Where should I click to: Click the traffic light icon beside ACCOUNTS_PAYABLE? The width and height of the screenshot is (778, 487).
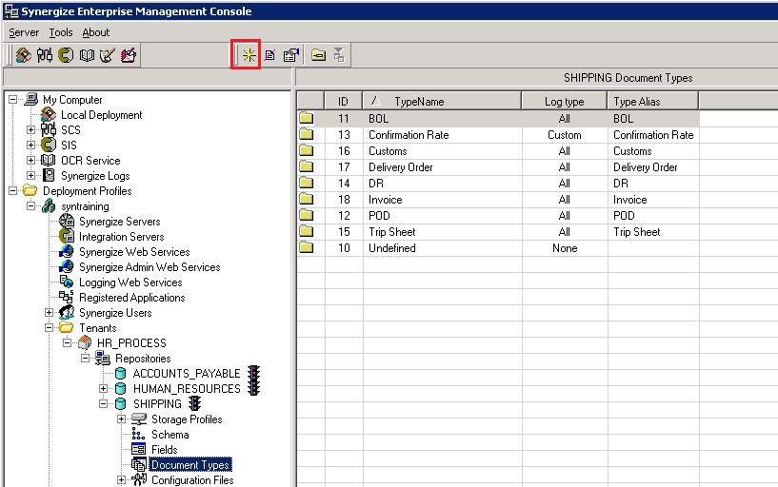[254, 373]
